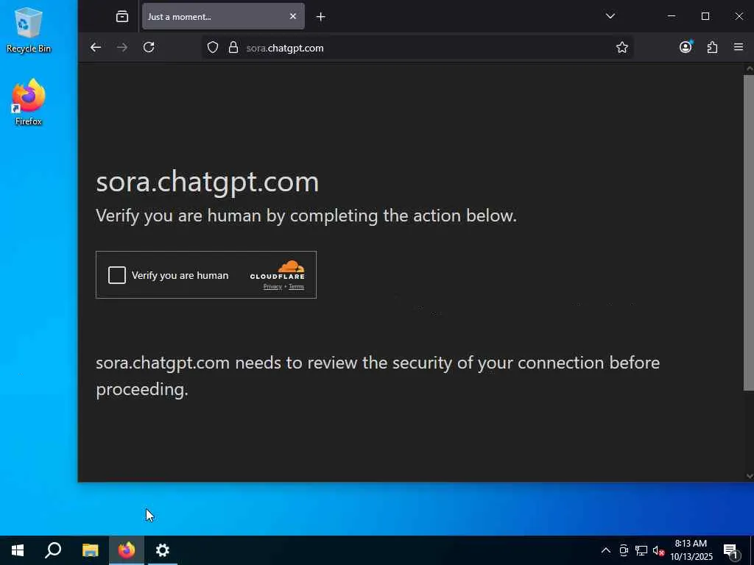Expand the list all tabs dropdown
Image resolution: width=754 pixels, height=565 pixels.
(610, 16)
